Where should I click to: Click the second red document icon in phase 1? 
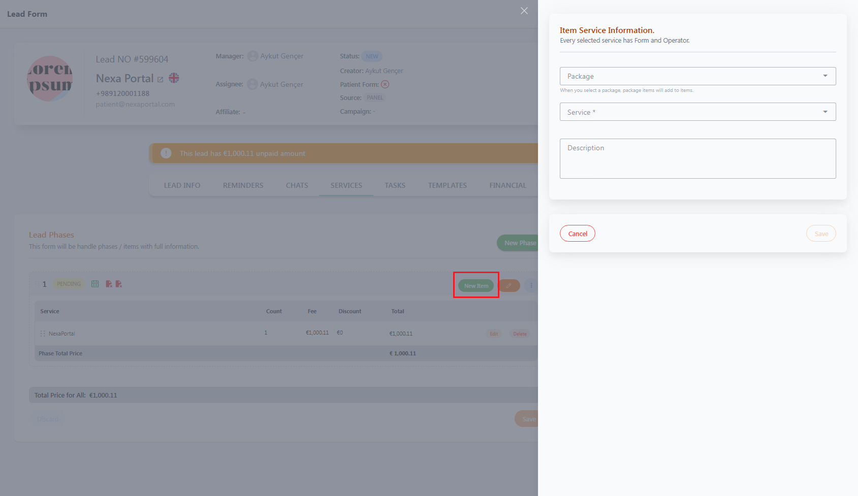click(x=118, y=284)
